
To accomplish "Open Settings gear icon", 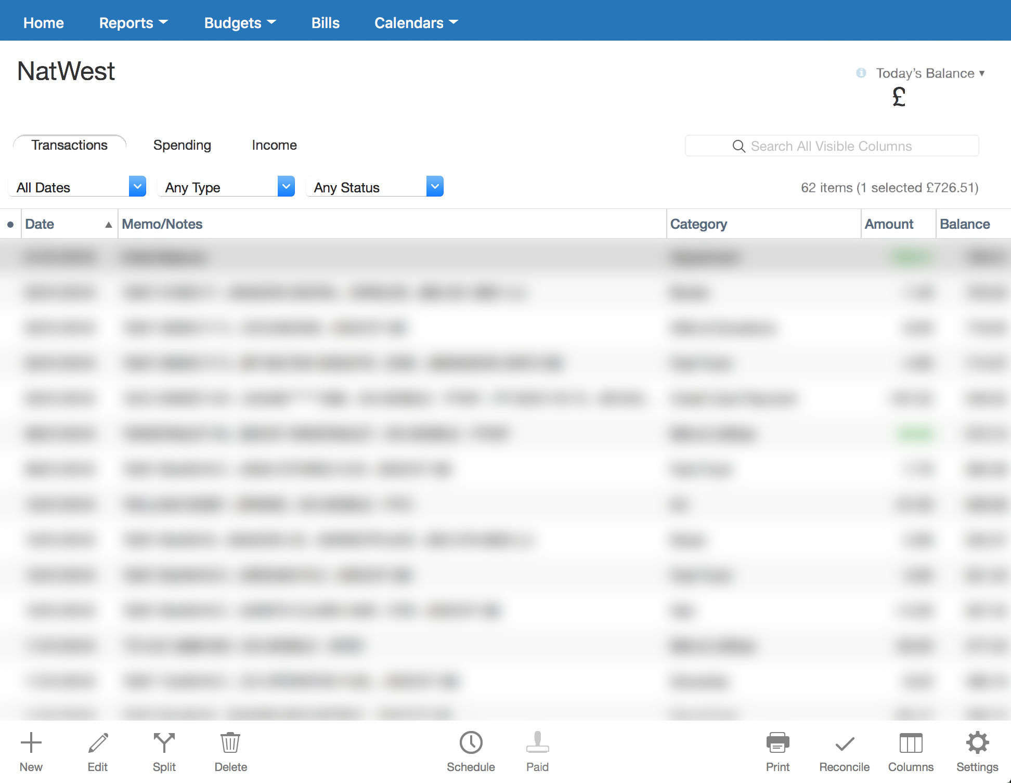I will 978,742.
